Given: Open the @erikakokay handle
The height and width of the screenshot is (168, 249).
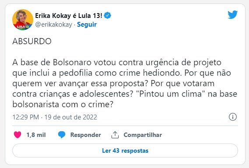Looking at the screenshot, I should click(x=53, y=24).
